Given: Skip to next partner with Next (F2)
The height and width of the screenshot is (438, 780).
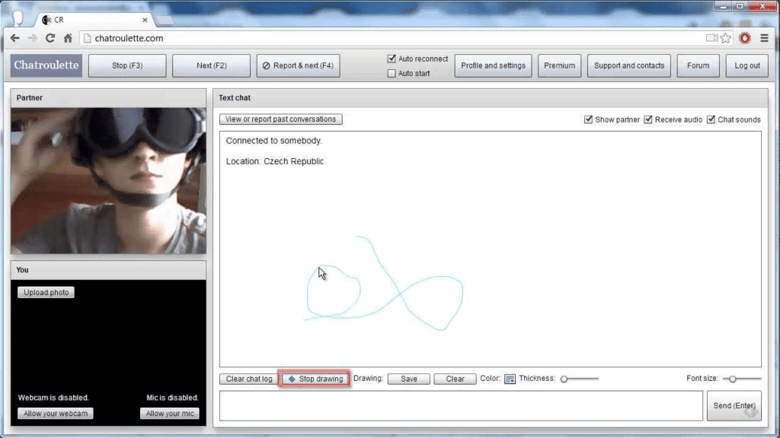Looking at the screenshot, I should (x=211, y=65).
